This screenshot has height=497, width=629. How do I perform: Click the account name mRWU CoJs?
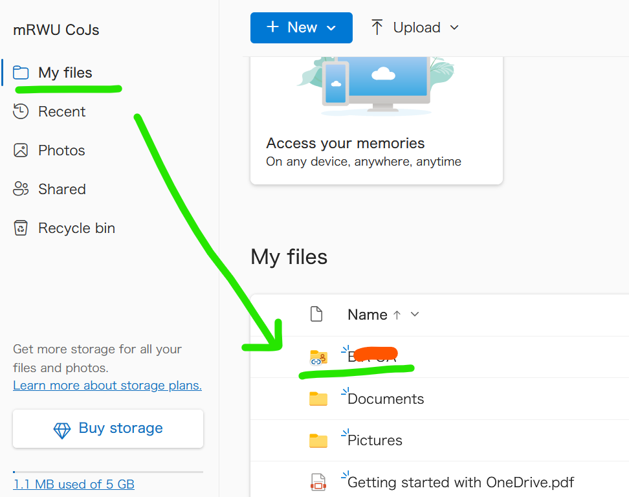click(x=56, y=30)
